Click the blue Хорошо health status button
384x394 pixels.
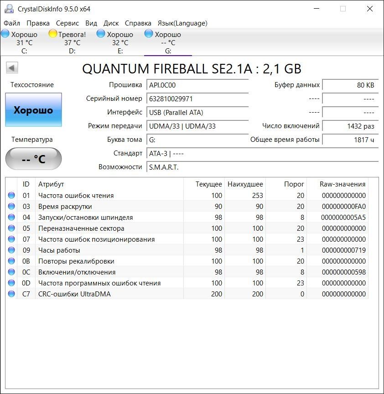(33, 110)
